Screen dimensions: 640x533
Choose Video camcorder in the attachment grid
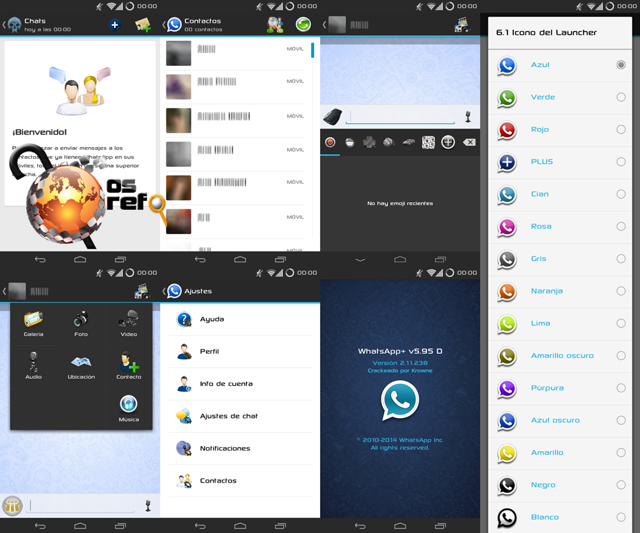click(x=129, y=324)
